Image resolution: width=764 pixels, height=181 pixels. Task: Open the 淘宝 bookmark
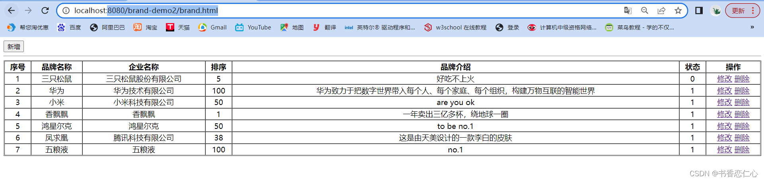[145, 27]
